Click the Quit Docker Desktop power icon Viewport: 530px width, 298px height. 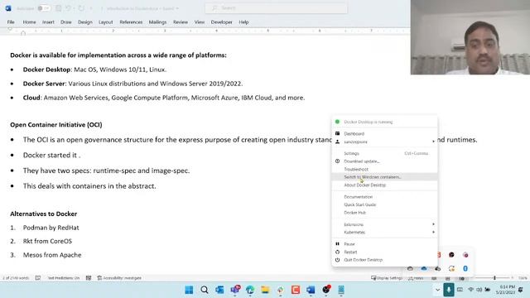click(x=337, y=260)
